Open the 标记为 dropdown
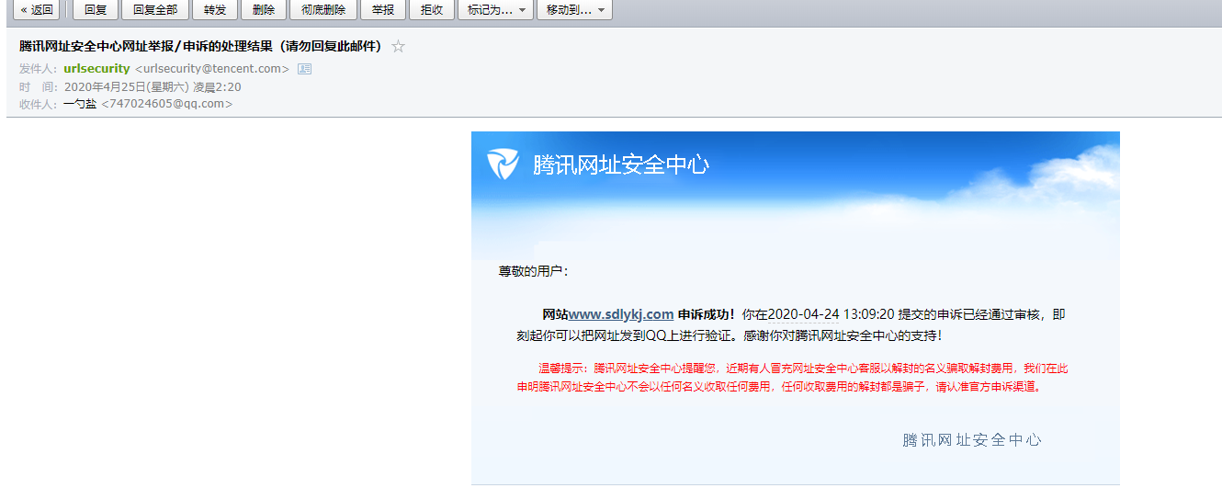 pos(495,10)
